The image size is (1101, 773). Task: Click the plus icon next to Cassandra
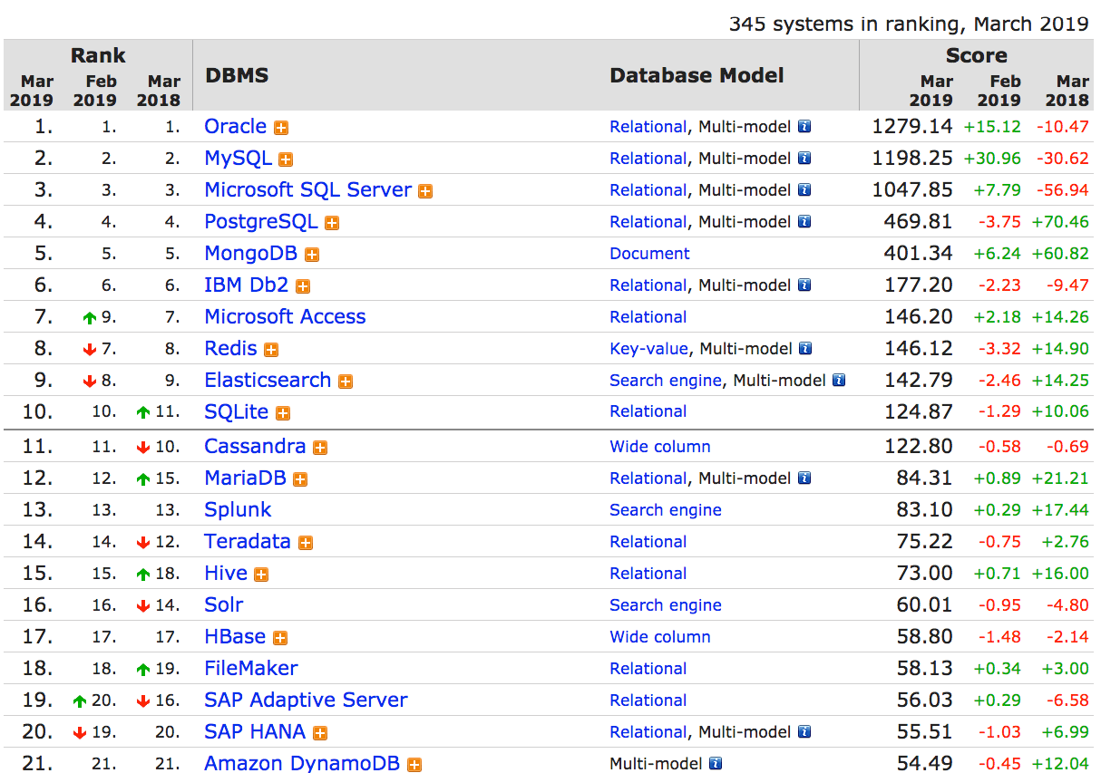coord(320,448)
